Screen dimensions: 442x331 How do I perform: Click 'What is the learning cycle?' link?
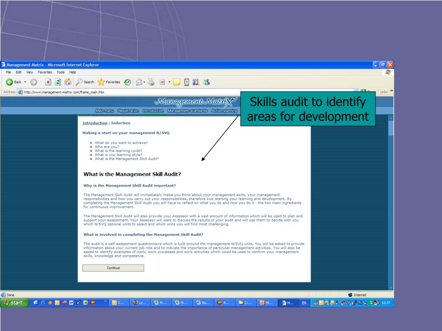(118, 151)
